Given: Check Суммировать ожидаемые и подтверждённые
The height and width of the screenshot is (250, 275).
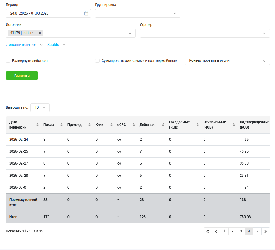Looking at the screenshot, I should coord(97,61).
